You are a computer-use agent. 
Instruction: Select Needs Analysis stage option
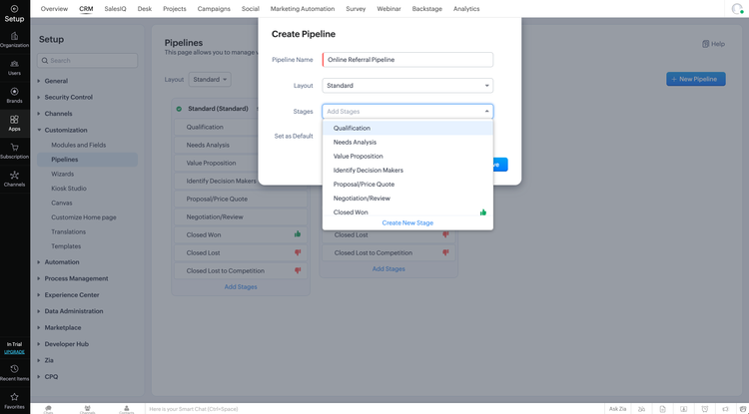pyautogui.click(x=407, y=142)
